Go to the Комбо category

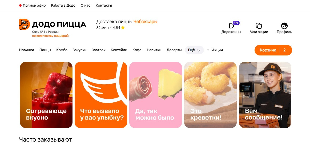click(x=62, y=50)
